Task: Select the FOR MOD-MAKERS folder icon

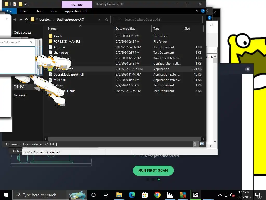Action: point(50,41)
